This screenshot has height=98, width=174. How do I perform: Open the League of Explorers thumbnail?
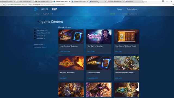coord(127,90)
